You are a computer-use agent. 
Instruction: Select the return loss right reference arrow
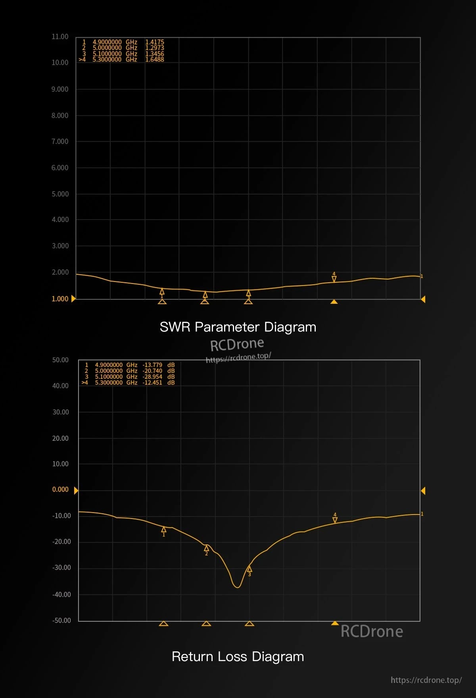423,491
